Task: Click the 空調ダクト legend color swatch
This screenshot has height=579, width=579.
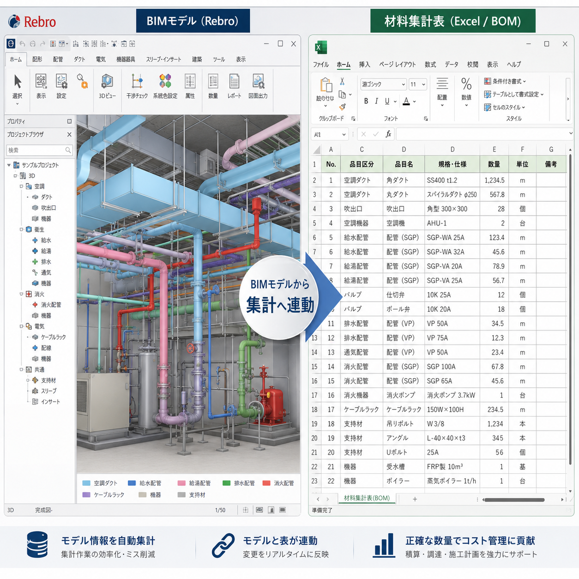Action: pos(86,483)
